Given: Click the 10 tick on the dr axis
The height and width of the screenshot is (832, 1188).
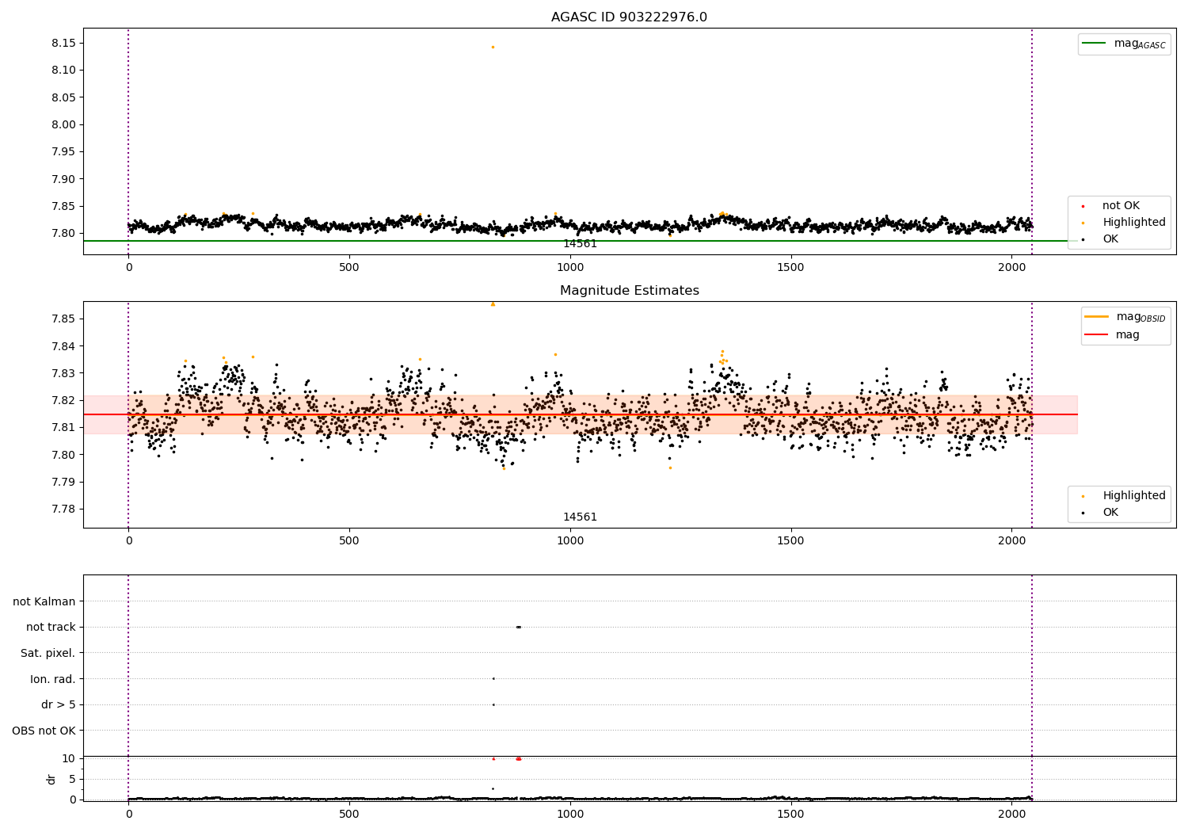Looking at the screenshot, I should click(69, 758).
